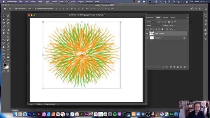Open the Window menu
210x118 pixels.
point(89,2)
